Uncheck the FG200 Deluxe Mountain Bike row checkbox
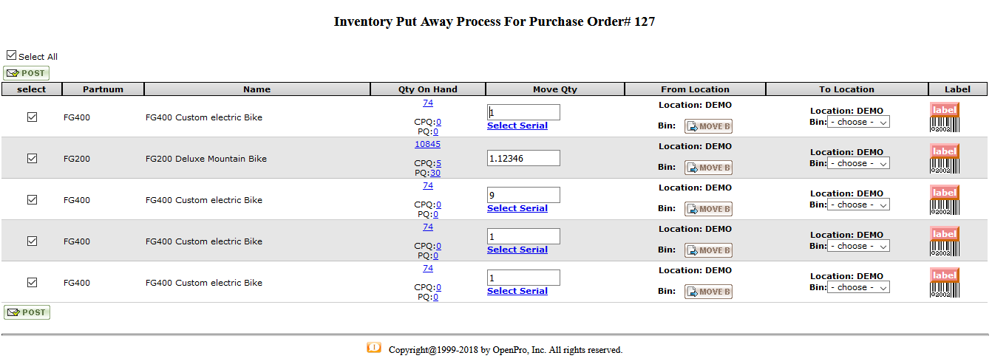 32,158
